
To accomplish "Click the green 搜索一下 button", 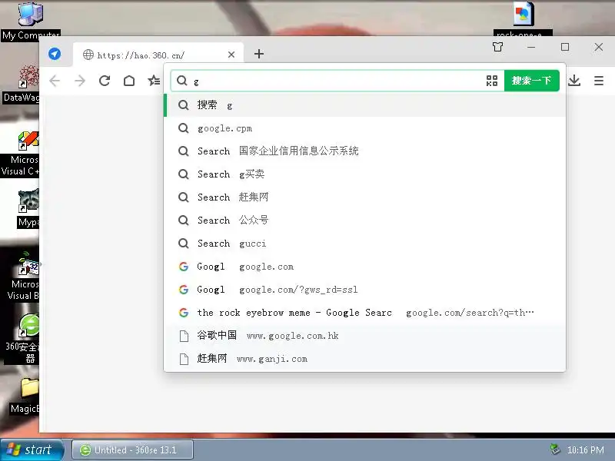I will tap(531, 81).
